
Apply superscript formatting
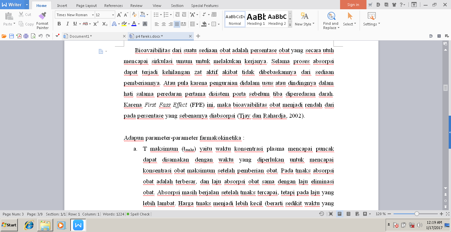pyautogui.click(x=96, y=24)
